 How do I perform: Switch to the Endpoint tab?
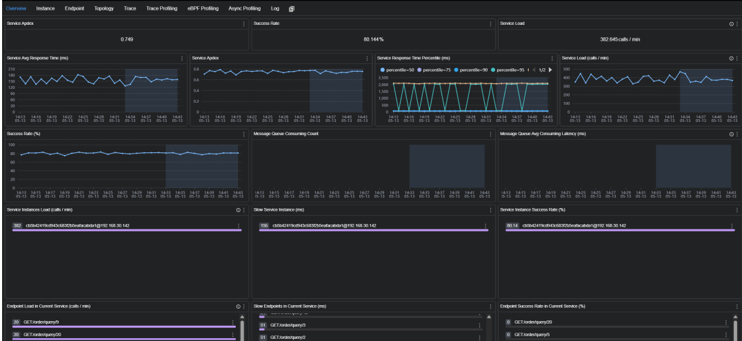coord(74,8)
